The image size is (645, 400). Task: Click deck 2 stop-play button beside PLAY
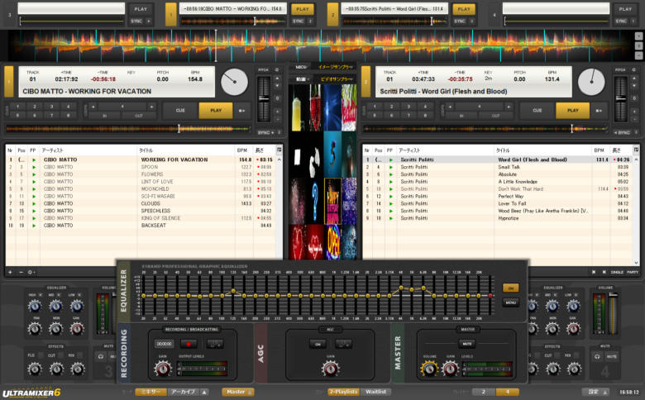tap(599, 111)
